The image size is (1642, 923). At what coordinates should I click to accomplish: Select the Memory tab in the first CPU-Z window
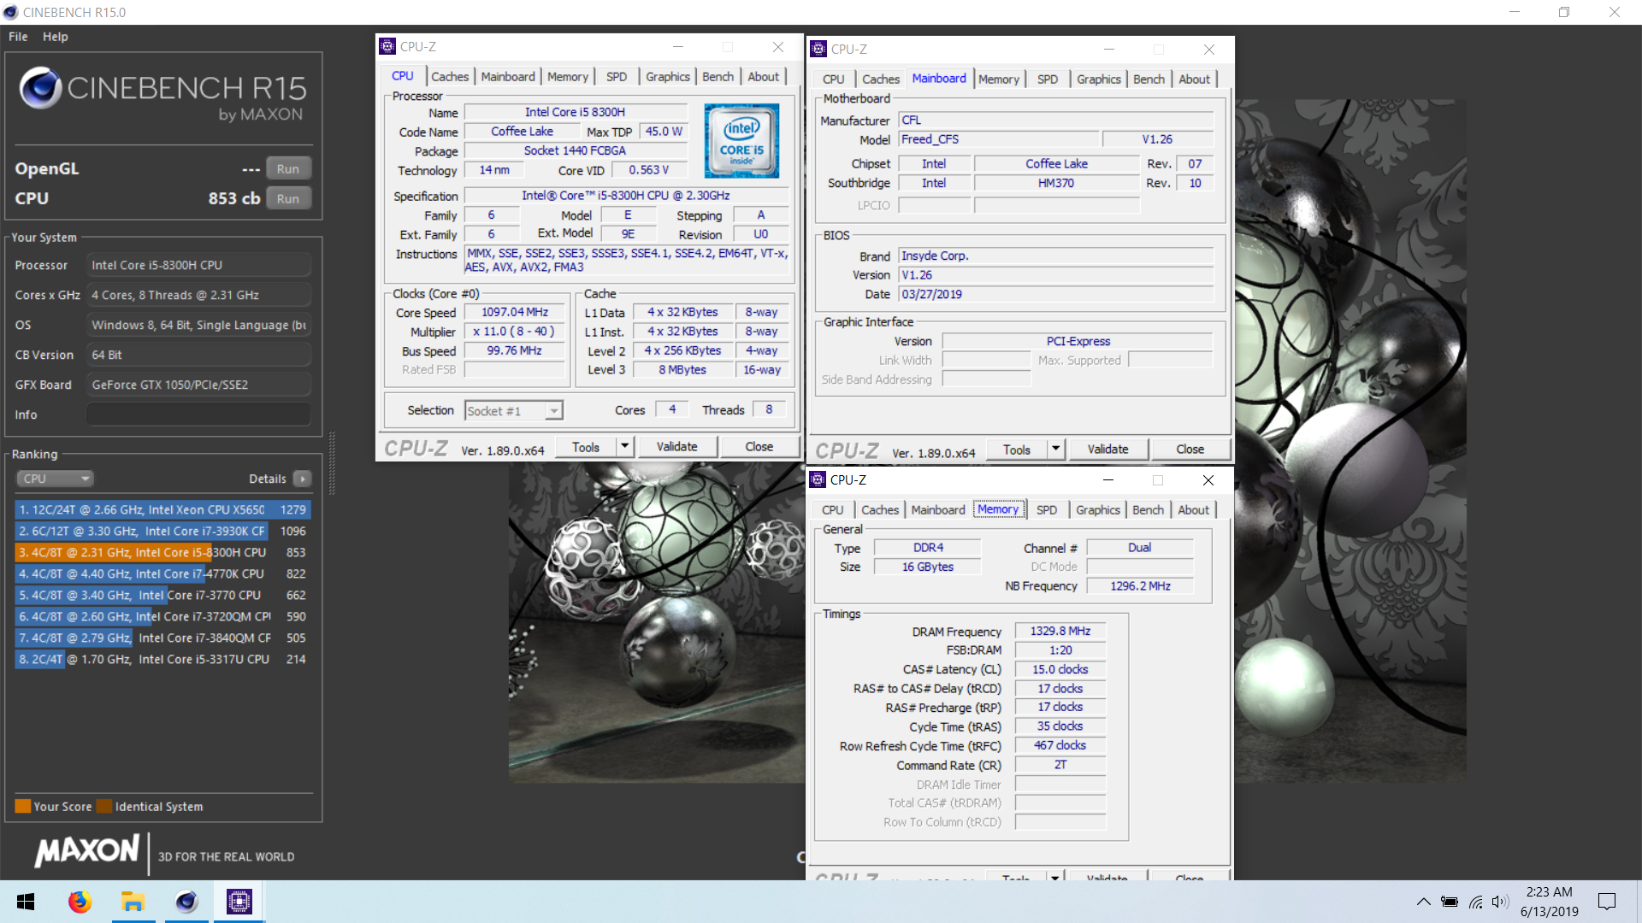[568, 76]
